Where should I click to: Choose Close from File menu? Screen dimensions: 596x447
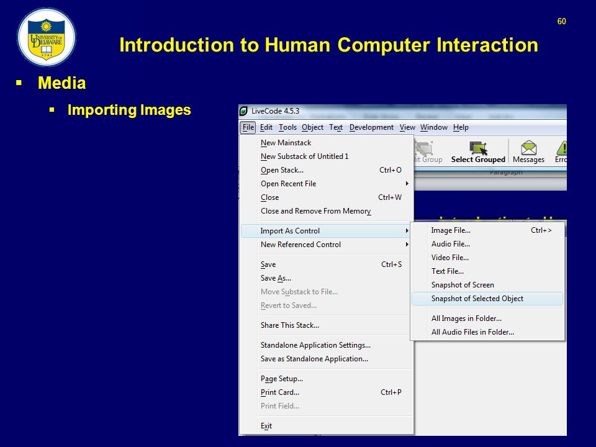pyautogui.click(x=327, y=197)
